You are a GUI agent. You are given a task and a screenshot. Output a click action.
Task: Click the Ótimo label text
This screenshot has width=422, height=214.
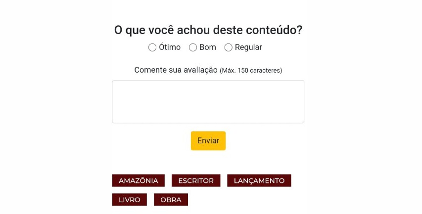click(170, 47)
